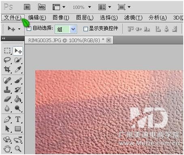184x155 pixels.
Task: Click the align top edges icon
Action: pos(131,29)
